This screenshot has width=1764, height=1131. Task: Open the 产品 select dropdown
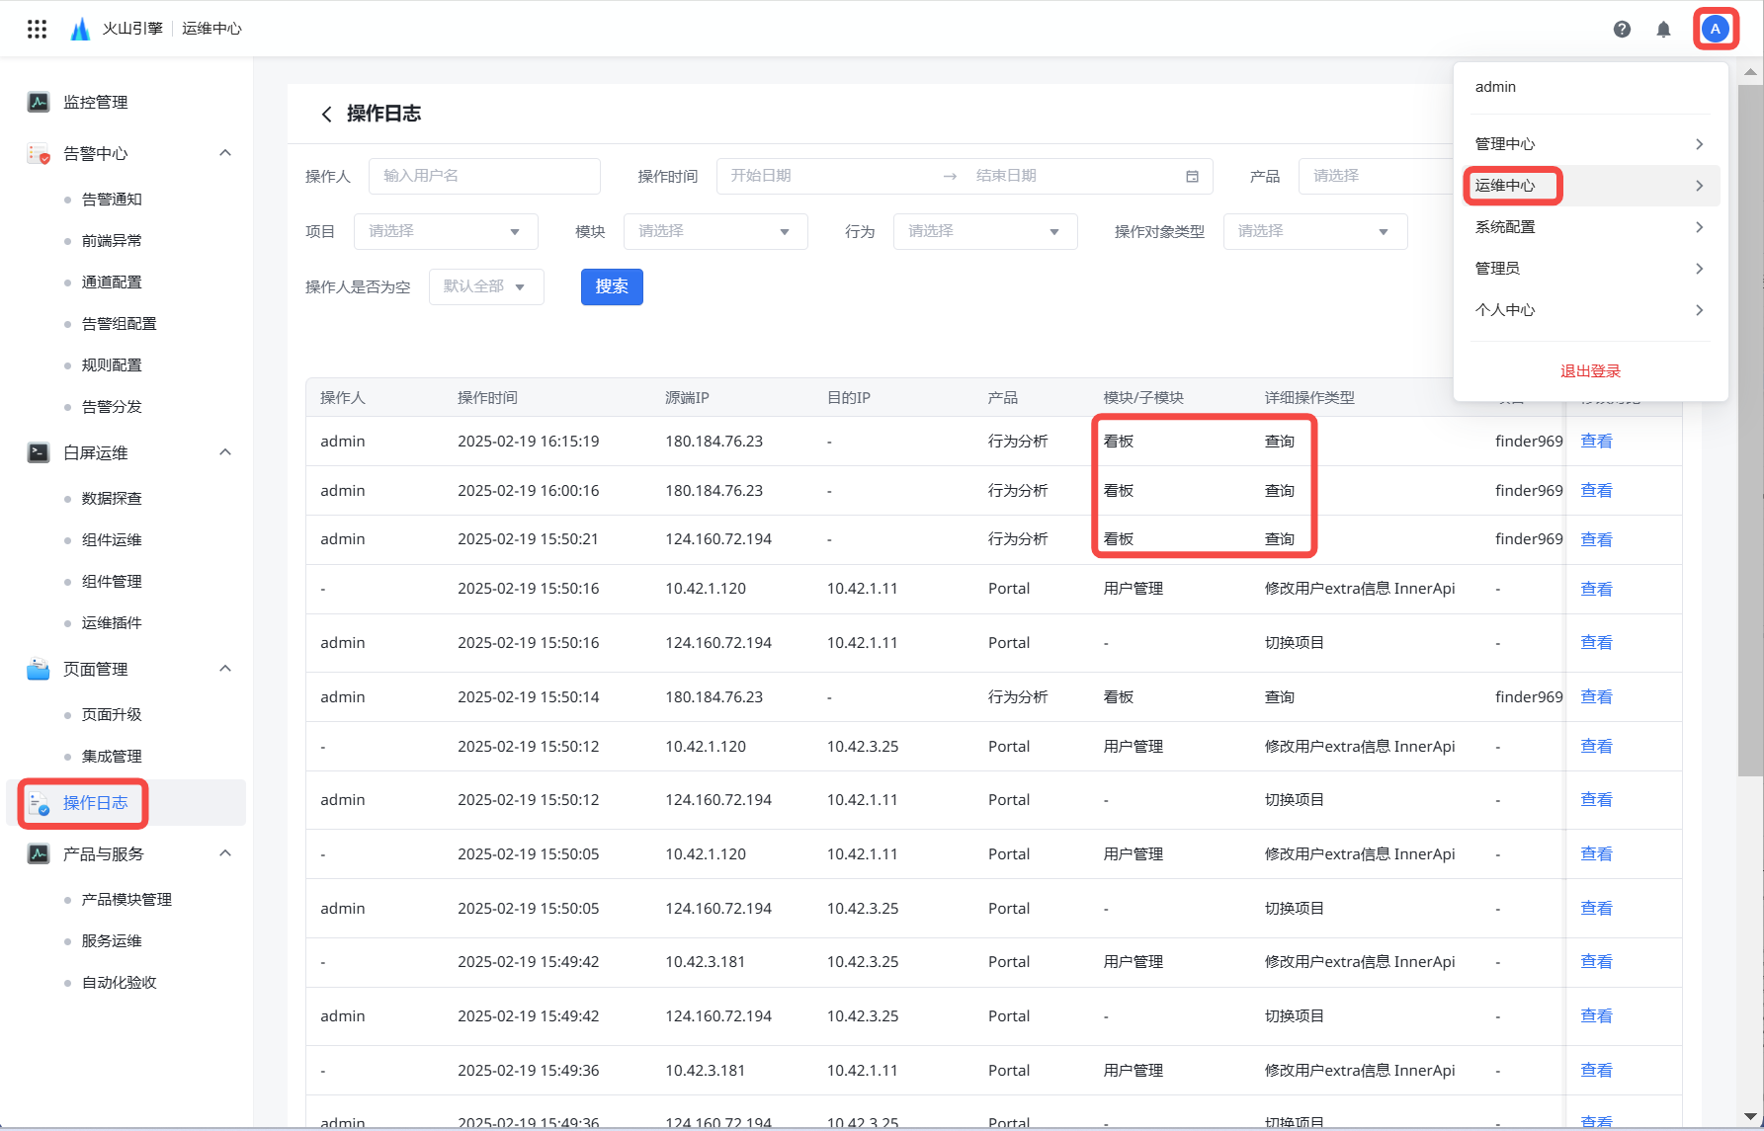(1376, 176)
